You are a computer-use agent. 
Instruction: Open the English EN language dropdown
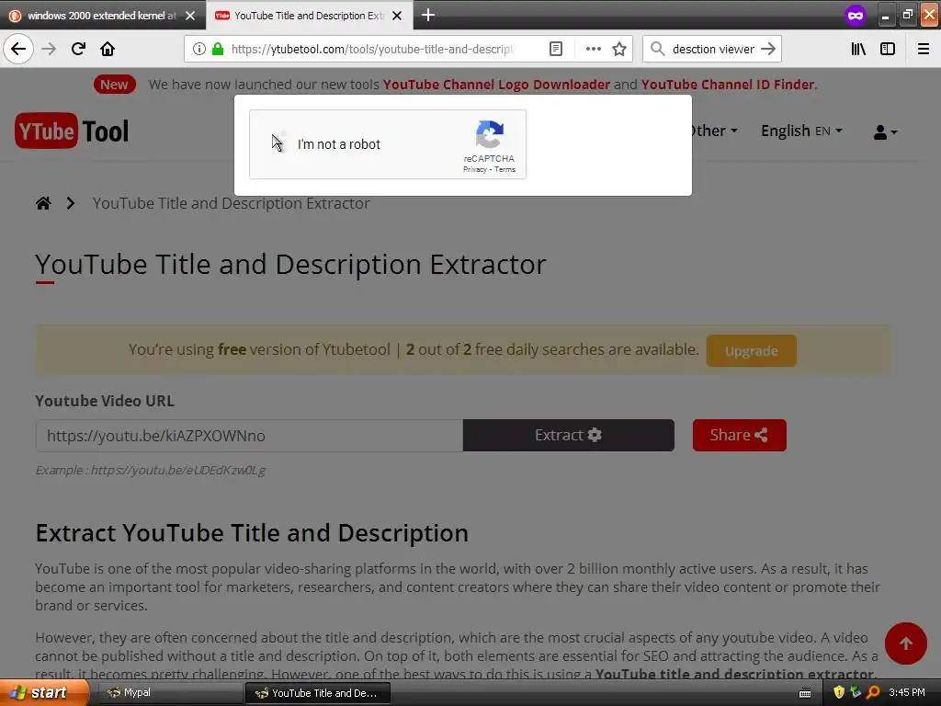pos(801,131)
